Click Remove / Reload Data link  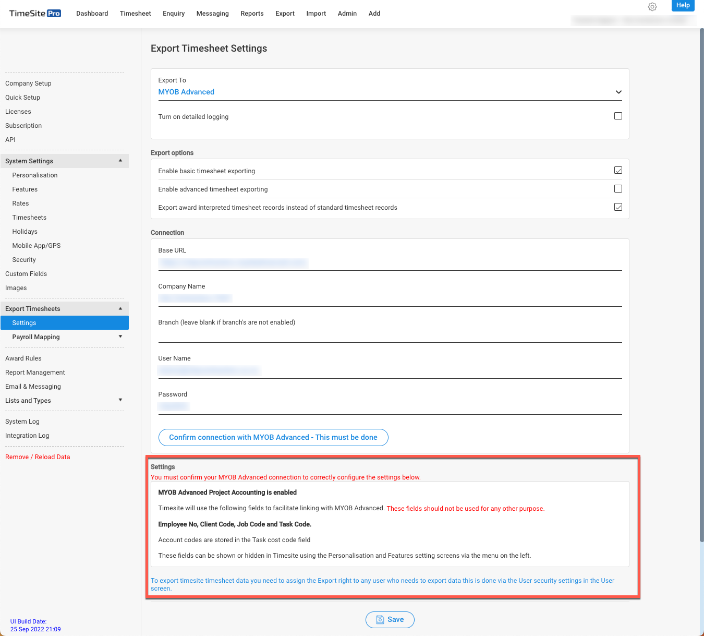click(38, 457)
